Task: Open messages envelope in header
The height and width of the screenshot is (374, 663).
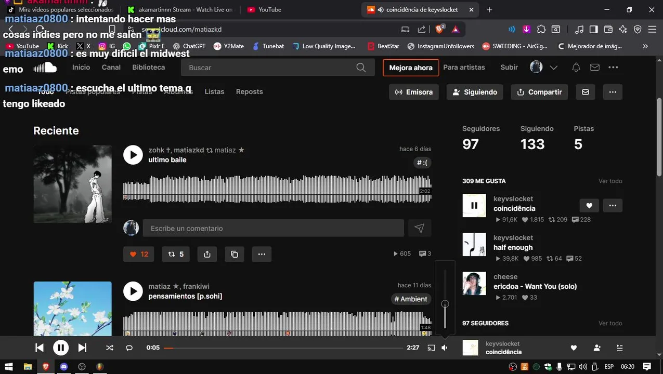Action: point(594,68)
